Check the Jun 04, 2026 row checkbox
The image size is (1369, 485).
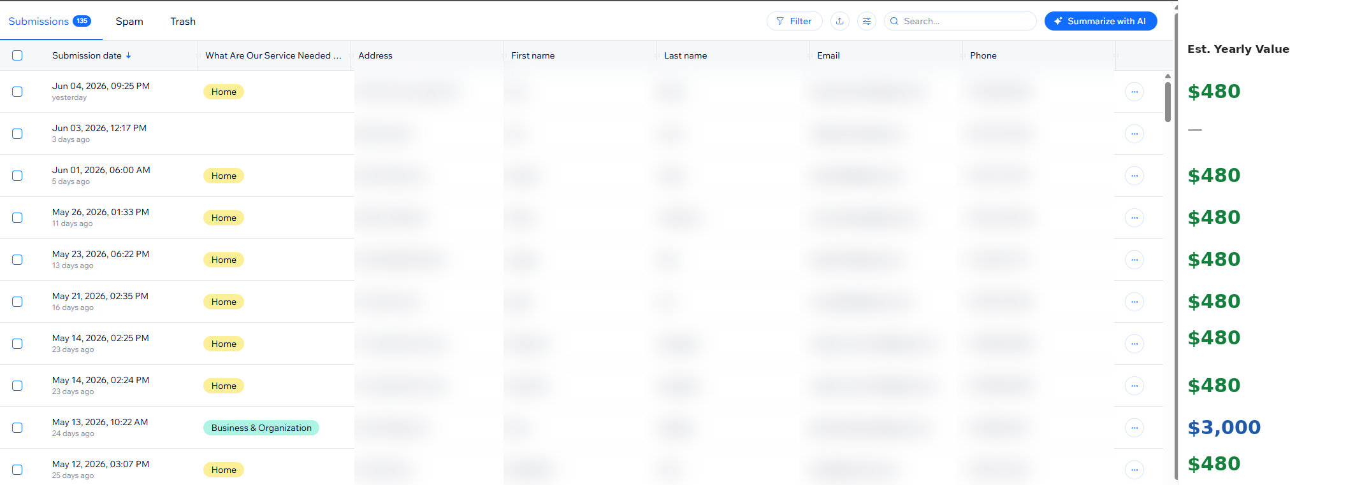tap(17, 92)
